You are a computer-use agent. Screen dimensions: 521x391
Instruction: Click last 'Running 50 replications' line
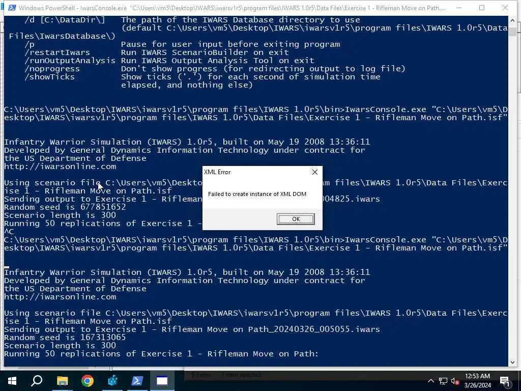161,354
